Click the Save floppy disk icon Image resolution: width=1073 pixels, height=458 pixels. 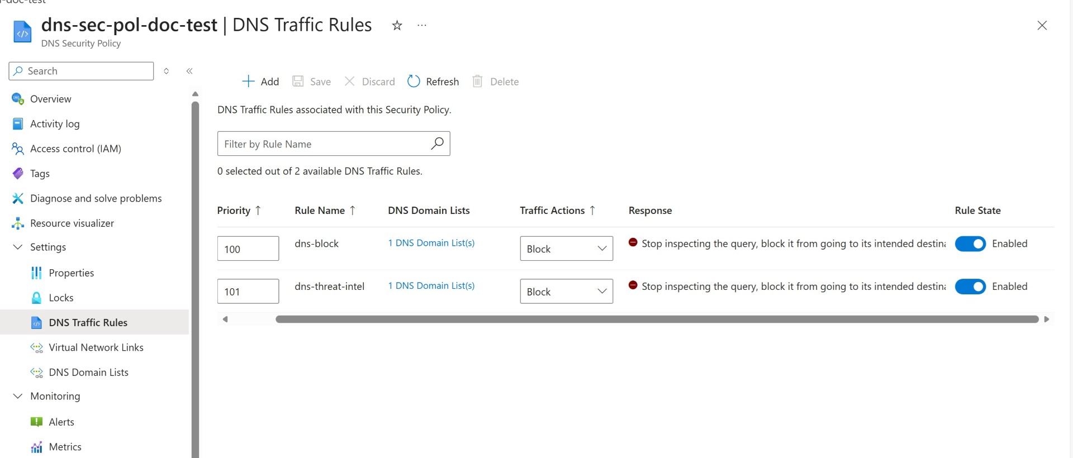(x=298, y=81)
